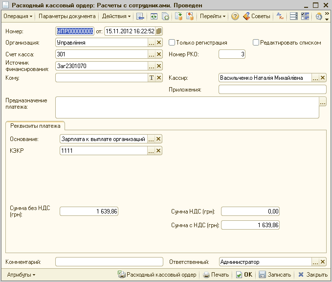
Task: Click the help question mark icon
Action: tap(235, 16)
